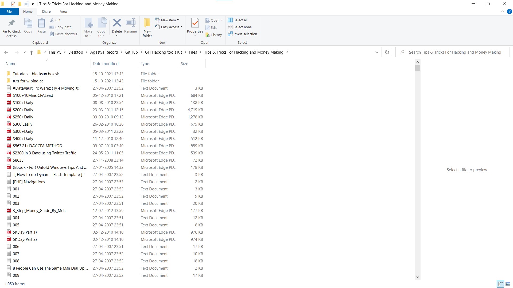Open the Easy access dropdown
The width and height of the screenshot is (513, 288).
tap(179, 27)
